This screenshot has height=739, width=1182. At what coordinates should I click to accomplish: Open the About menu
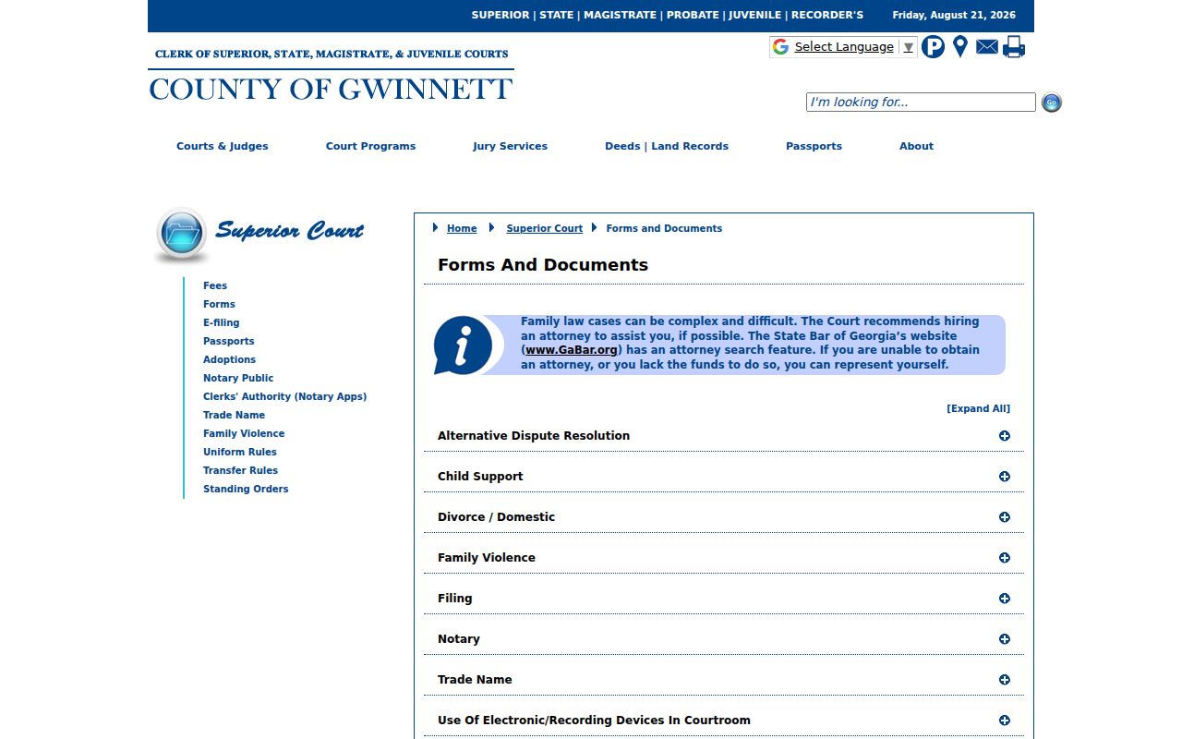tap(916, 146)
